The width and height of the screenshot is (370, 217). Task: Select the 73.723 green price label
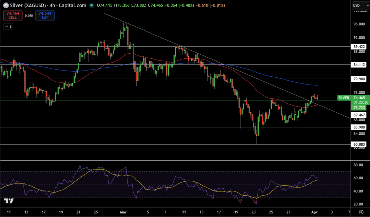pyautogui.click(x=359, y=108)
